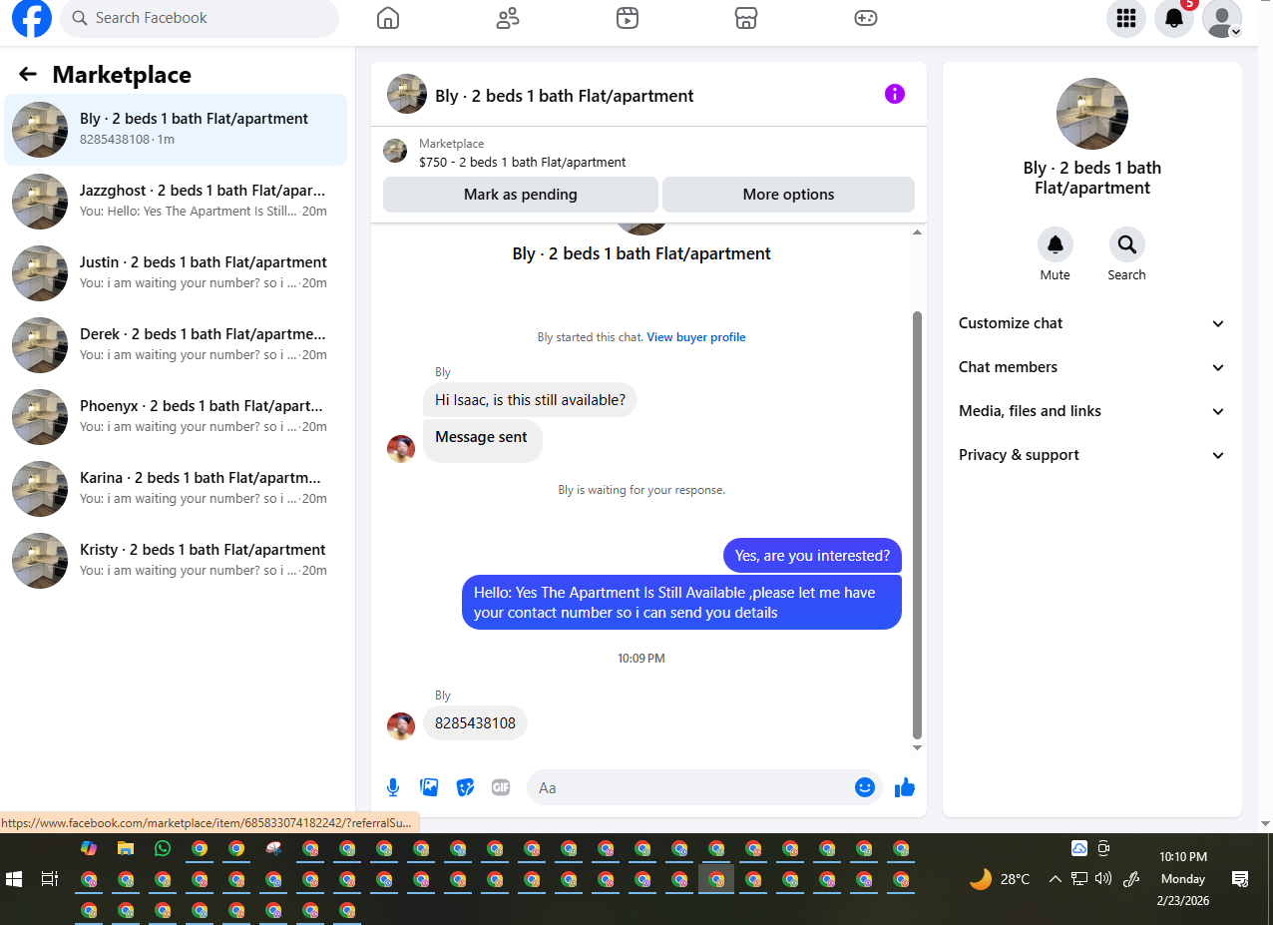Expand the Privacy & support section
The height and width of the screenshot is (925, 1273).
tap(1092, 455)
